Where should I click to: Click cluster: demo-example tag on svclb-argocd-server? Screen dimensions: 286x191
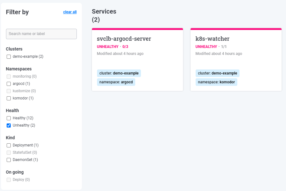point(119,73)
